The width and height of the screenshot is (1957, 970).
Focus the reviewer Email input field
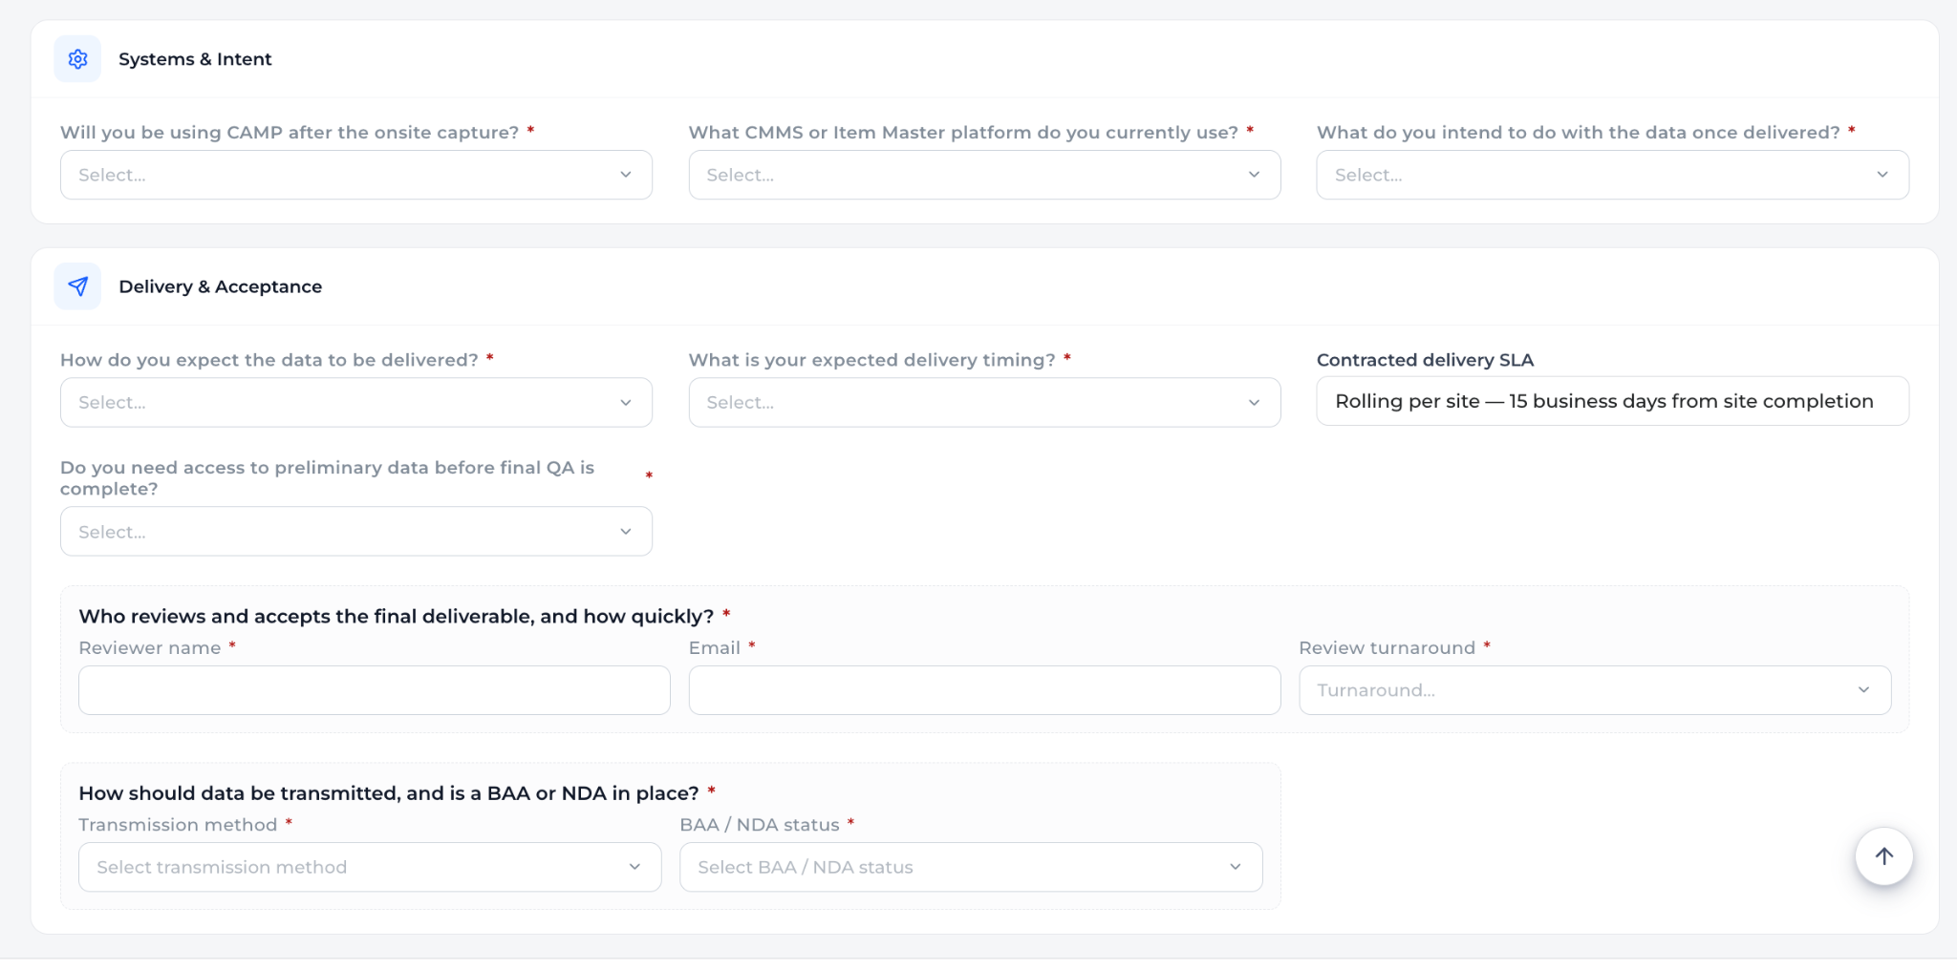click(984, 690)
